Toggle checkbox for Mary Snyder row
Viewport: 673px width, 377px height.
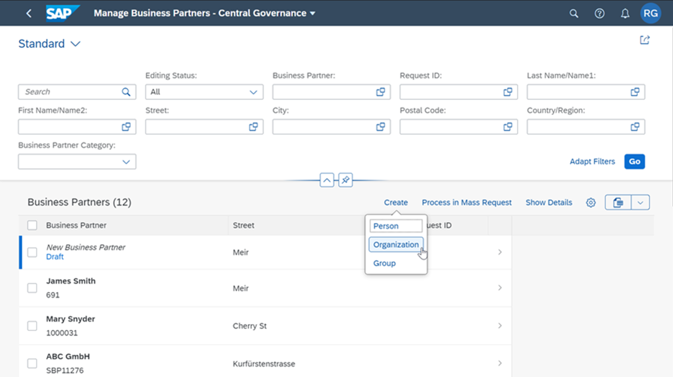[32, 325]
